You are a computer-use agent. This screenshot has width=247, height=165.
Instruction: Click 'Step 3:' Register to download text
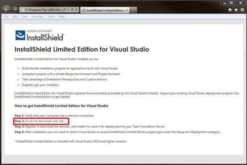pyautogui.click(x=90, y=126)
